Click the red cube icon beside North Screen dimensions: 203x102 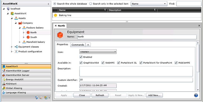[x=28, y=33]
